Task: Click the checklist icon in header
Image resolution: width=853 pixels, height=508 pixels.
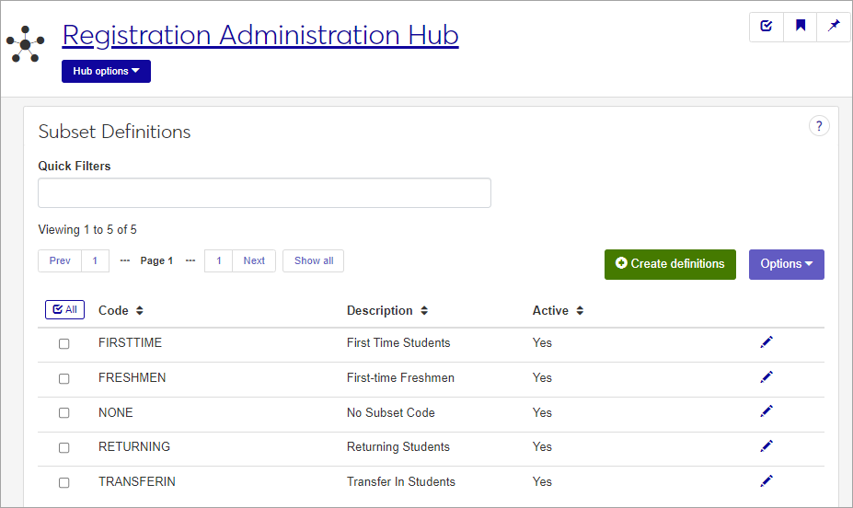Action: (767, 27)
